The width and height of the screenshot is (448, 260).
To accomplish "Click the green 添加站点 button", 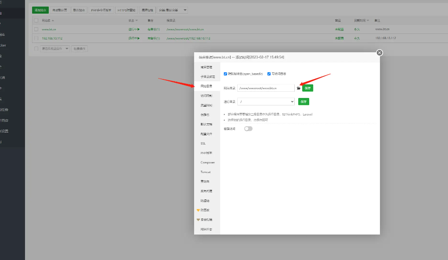I will pyautogui.click(x=40, y=10).
